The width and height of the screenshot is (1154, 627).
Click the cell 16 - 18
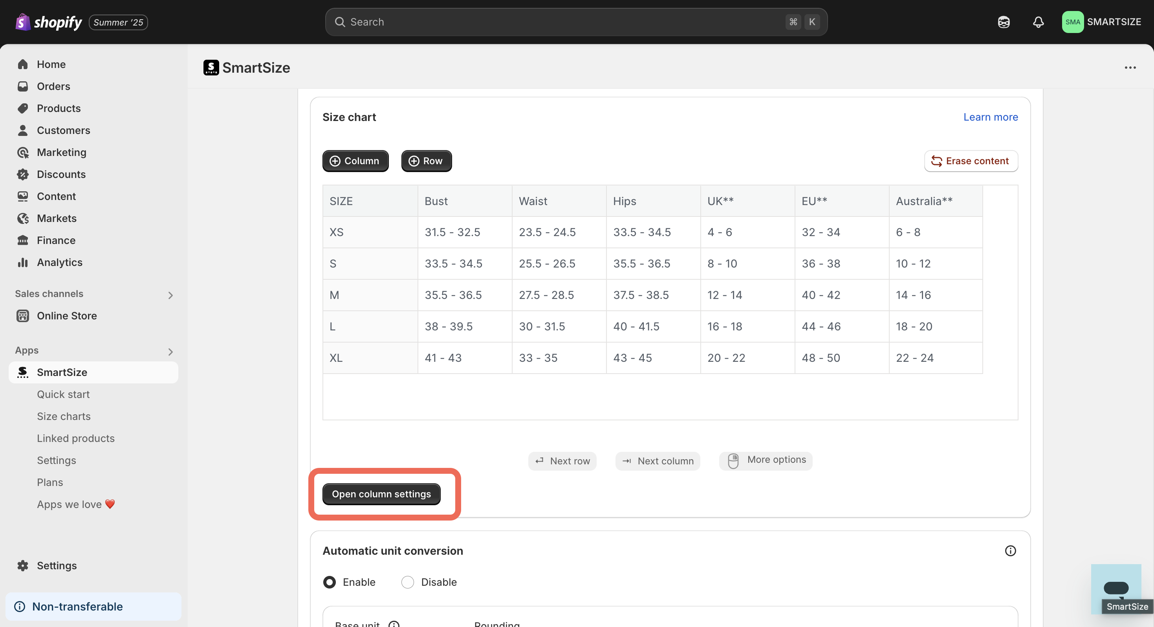(x=748, y=326)
